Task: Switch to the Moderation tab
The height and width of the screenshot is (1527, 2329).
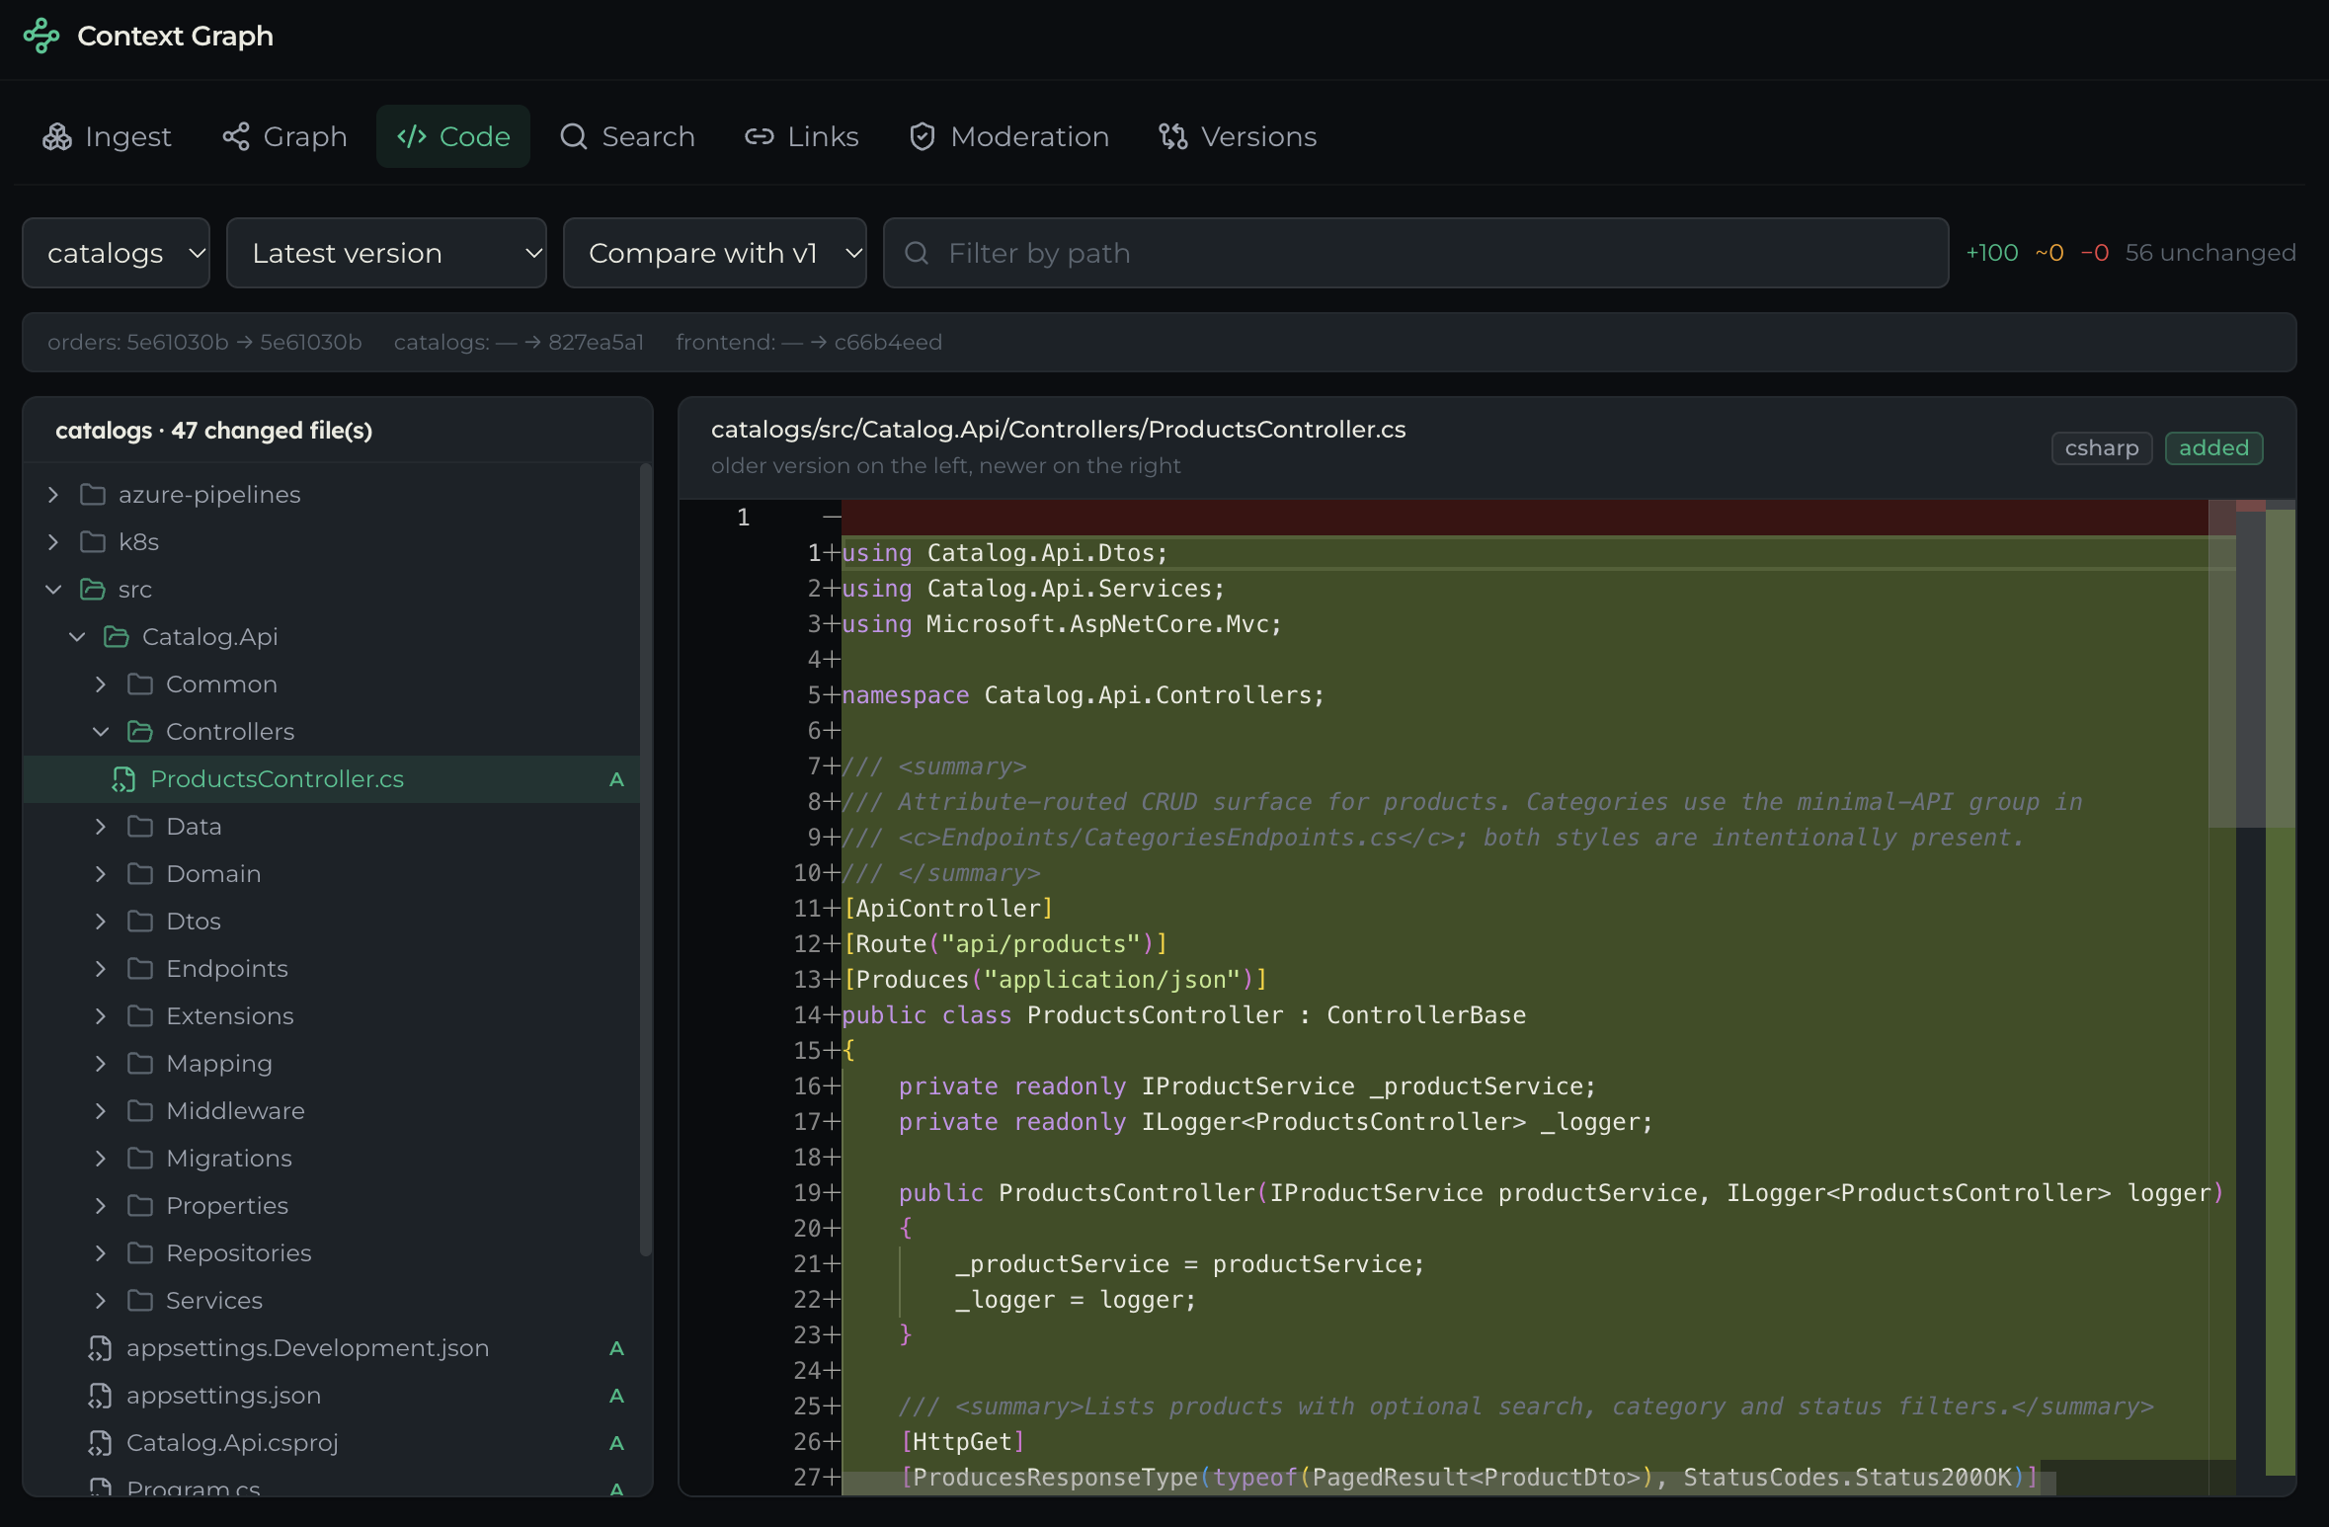Action: coord(1009,136)
